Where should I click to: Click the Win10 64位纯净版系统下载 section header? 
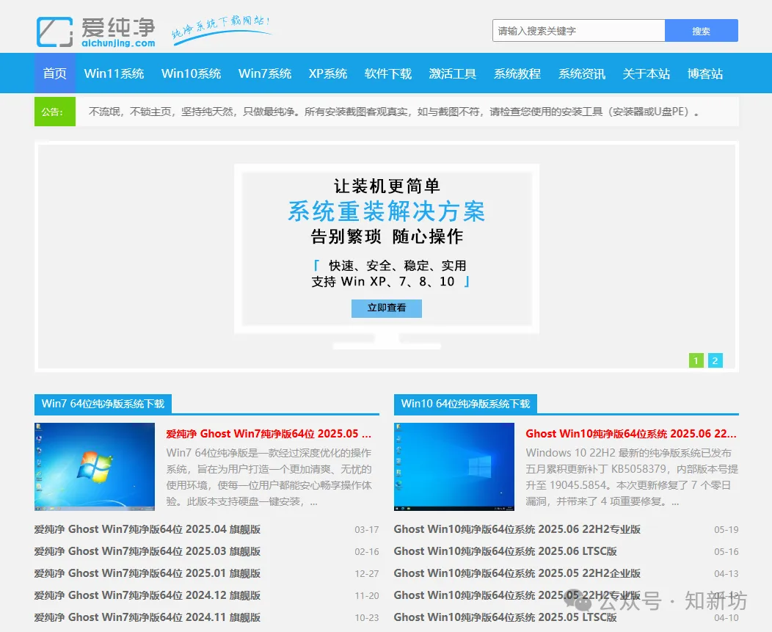click(x=465, y=404)
